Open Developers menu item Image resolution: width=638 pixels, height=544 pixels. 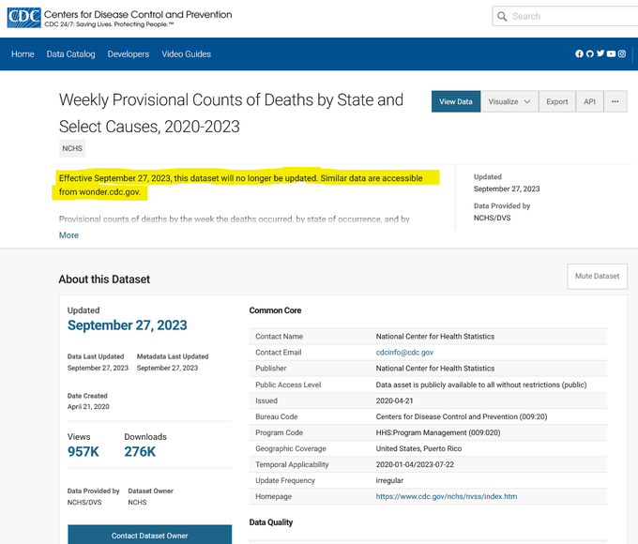(x=129, y=54)
